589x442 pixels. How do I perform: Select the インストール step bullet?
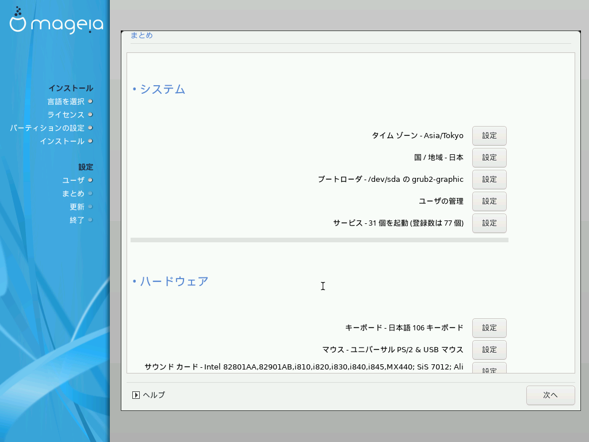(90, 141)
